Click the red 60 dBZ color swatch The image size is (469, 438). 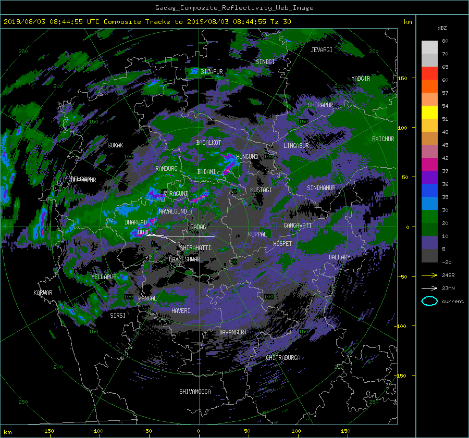(429, 73)
